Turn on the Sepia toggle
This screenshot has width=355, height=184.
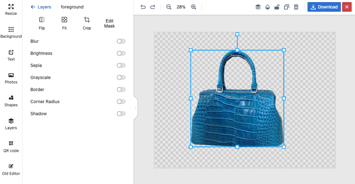pos(121,65)
